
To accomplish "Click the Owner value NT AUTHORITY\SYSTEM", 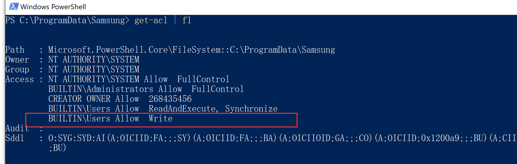I will point(94,60).
